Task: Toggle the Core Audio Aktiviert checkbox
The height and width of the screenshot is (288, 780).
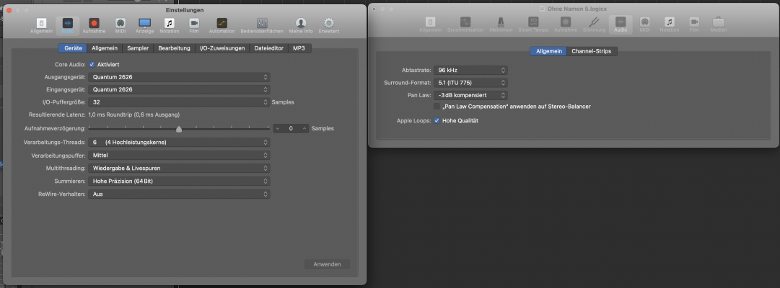Action: point(92,65)
